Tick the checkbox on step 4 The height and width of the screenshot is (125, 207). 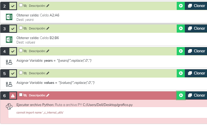(21, 50)
